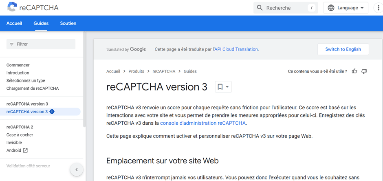This screenshot has height=181, width=383.
Task: Click the globe icon in Language button
Action: (x=331, y=8)
